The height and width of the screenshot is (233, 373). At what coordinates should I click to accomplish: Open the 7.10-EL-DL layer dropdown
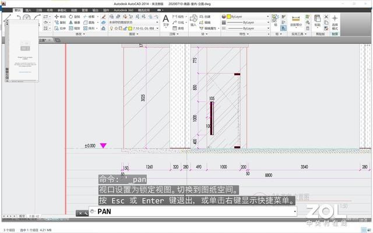pyautogui.click(x=134, y=29)
